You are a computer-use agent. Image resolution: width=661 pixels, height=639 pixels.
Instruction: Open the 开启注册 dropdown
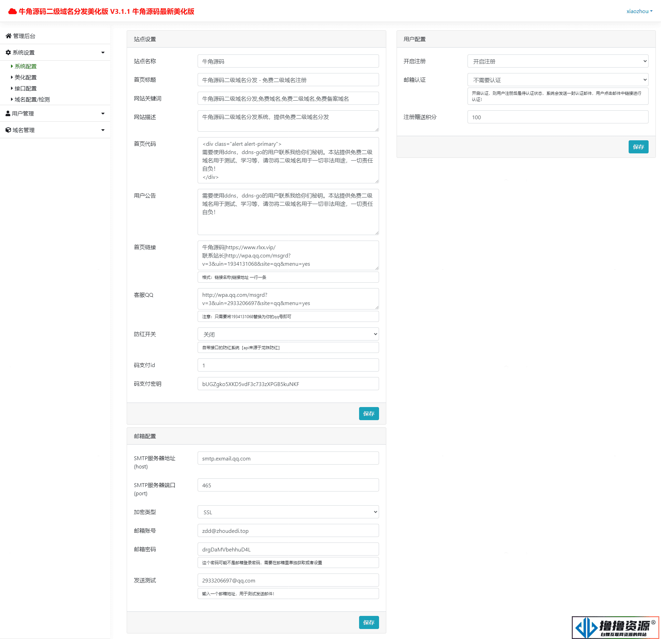558,61
